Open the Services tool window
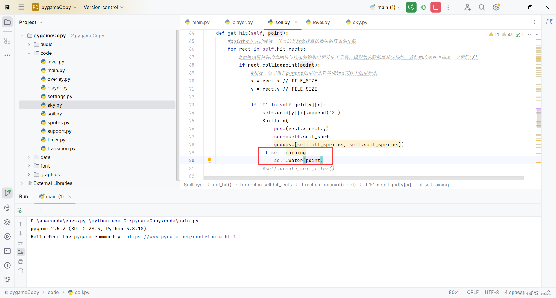 pyautogui.click(x=7, y=236)
